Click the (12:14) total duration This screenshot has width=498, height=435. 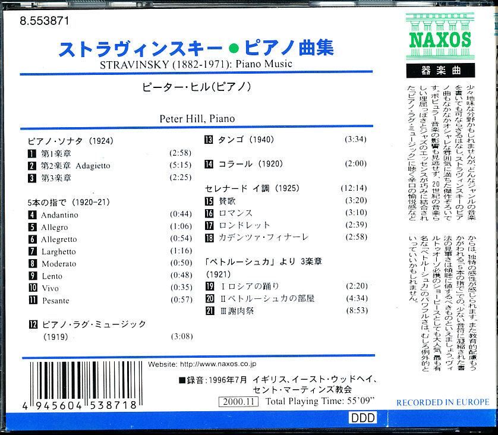(x=354, y=188)
